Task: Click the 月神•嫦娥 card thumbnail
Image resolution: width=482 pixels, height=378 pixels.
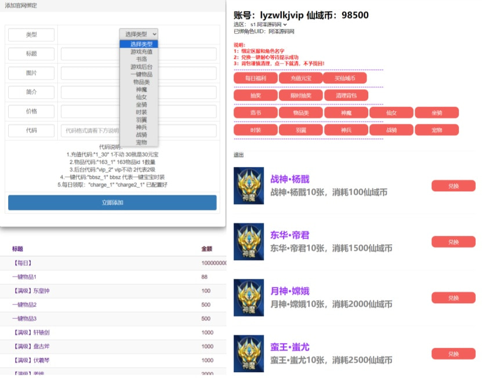Action: pos(248,297)
